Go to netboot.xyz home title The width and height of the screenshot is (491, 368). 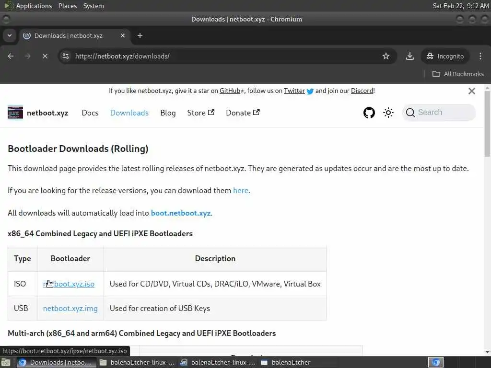click(47, 113)
